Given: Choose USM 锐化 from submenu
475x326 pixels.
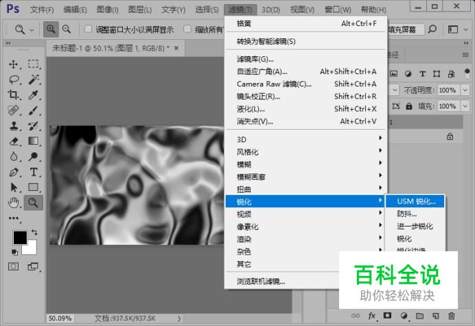Looking at the screenshot, I should (x=415, y=201).
